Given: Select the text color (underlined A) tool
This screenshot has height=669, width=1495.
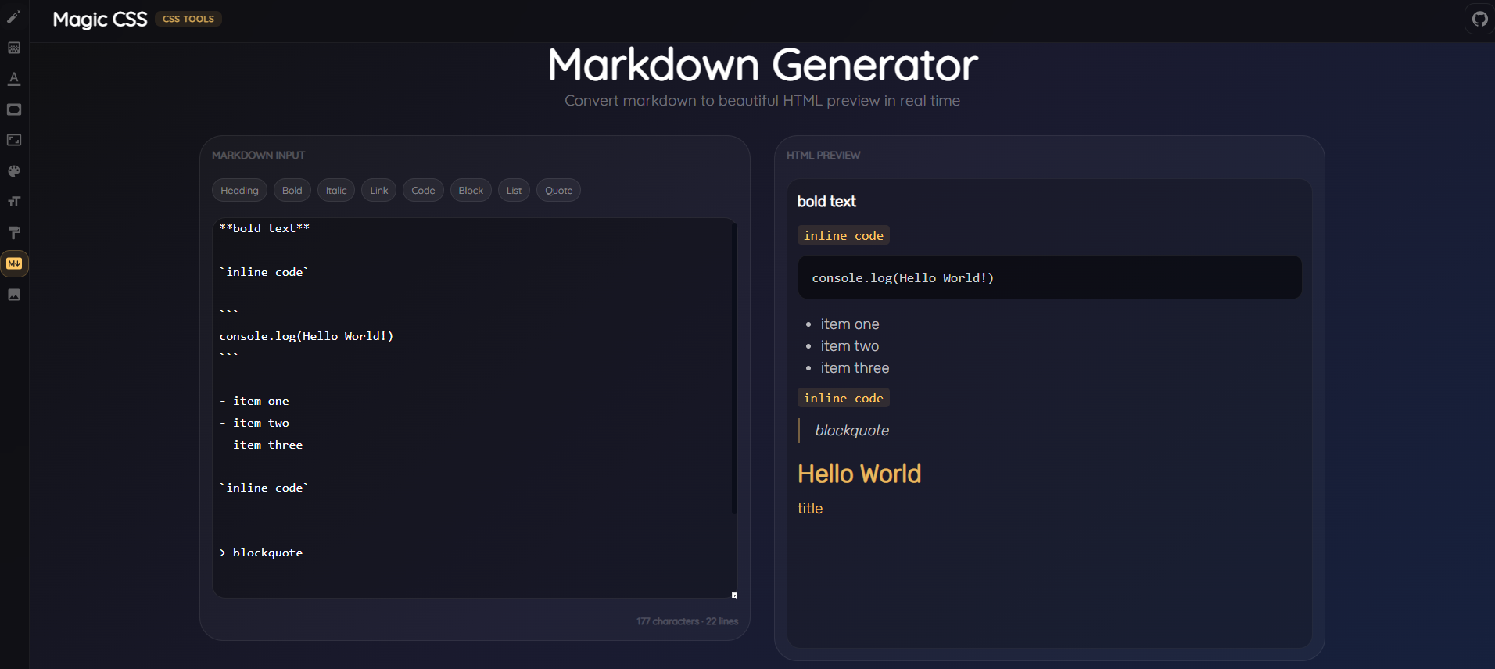Looking at the screenshot, I should 14,79.
